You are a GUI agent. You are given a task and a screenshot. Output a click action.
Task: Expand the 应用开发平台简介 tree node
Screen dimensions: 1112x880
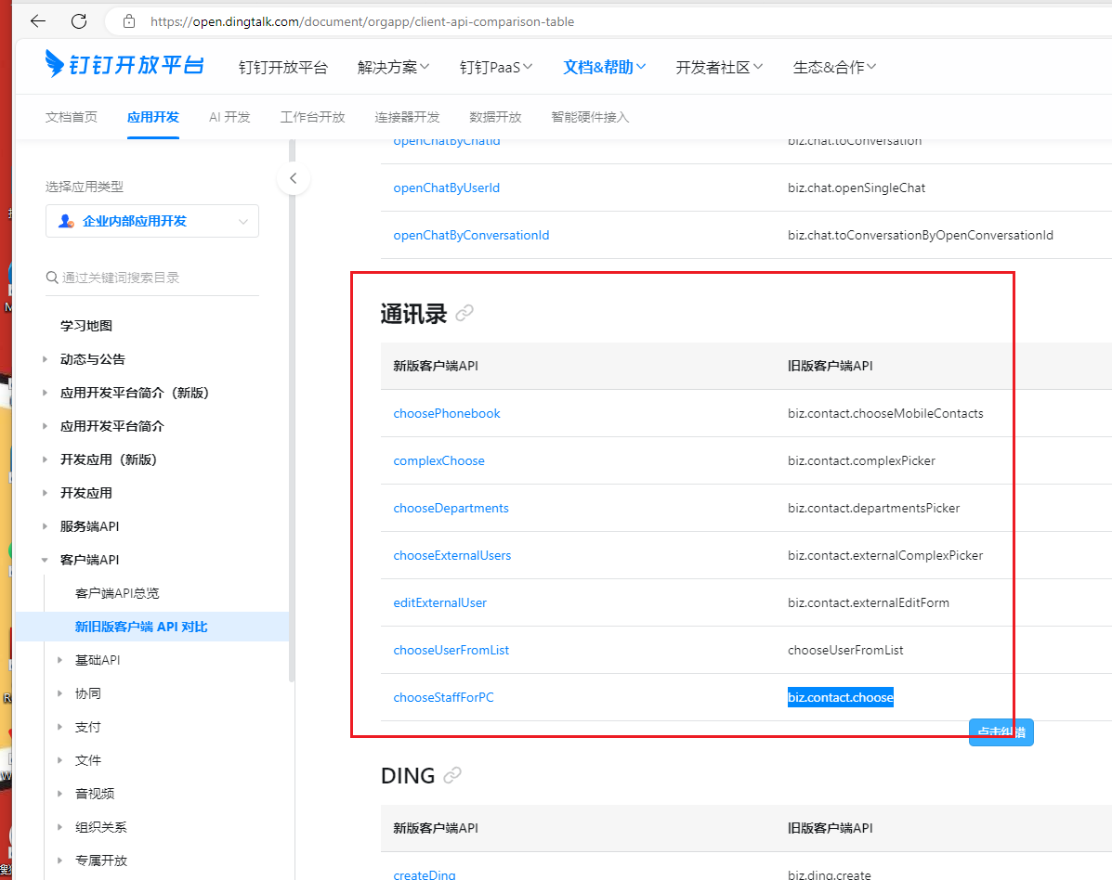coord(45,426)
